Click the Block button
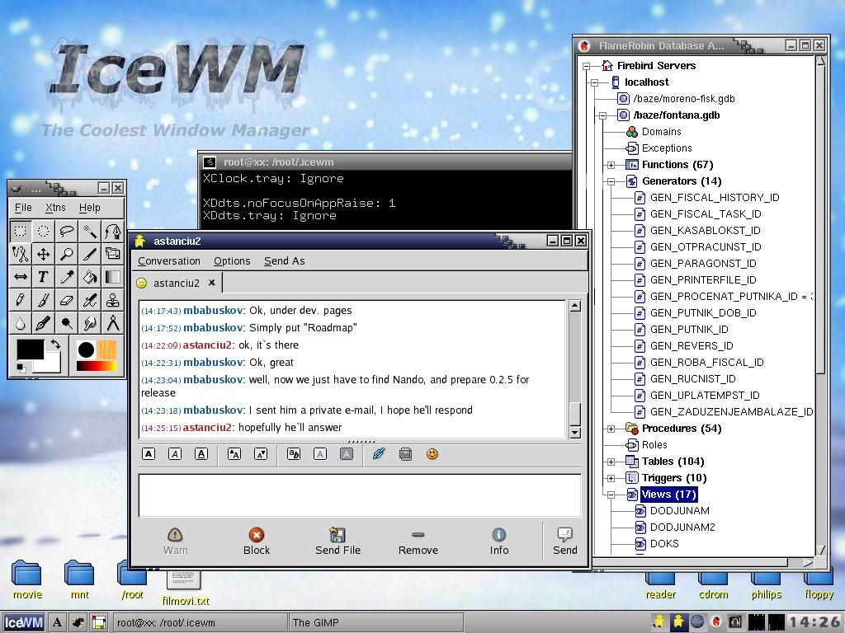The width and height of the screenshot is (845, 633). [x=257, y=542]
